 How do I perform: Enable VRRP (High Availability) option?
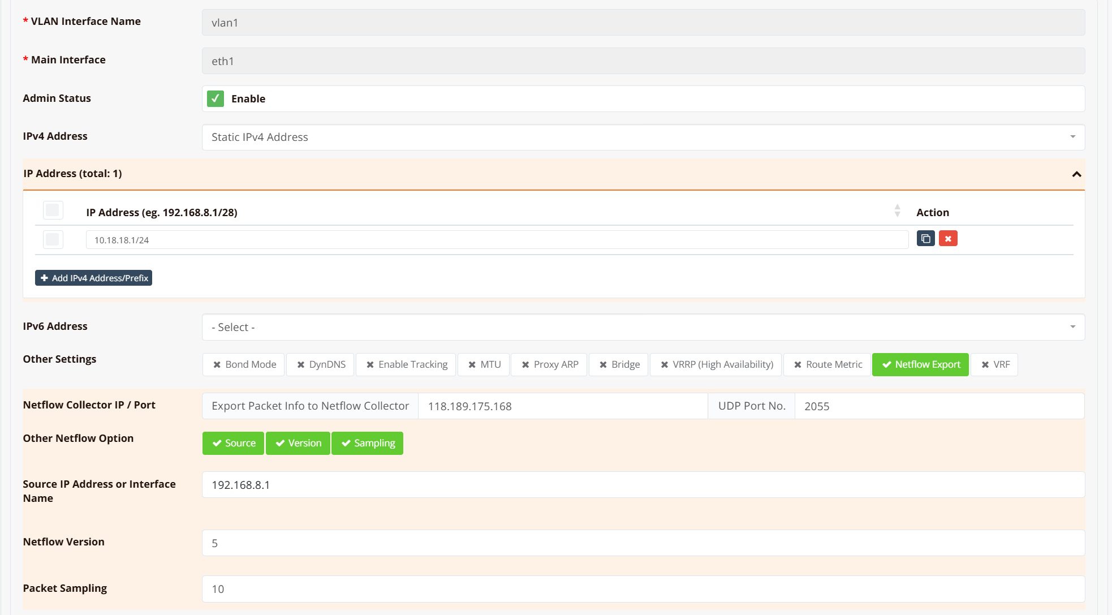(x=716, y=365)
